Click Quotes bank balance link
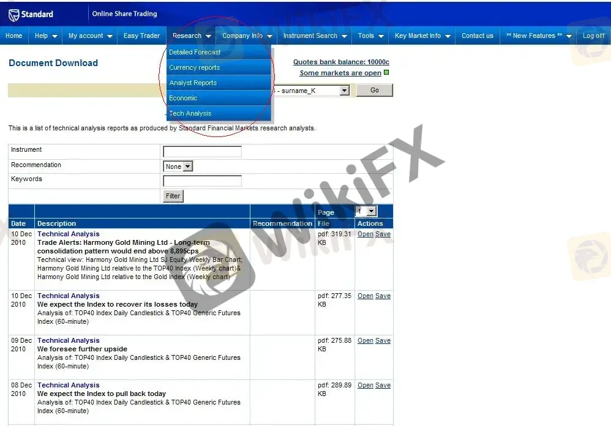The width and height of the screenshot is (611, 426). click(x=341, y=62)
